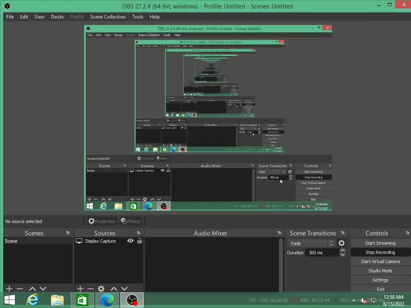Remove selected source with minus icon
Viewport: 411px width, 308px height.
tap(91, 289)
